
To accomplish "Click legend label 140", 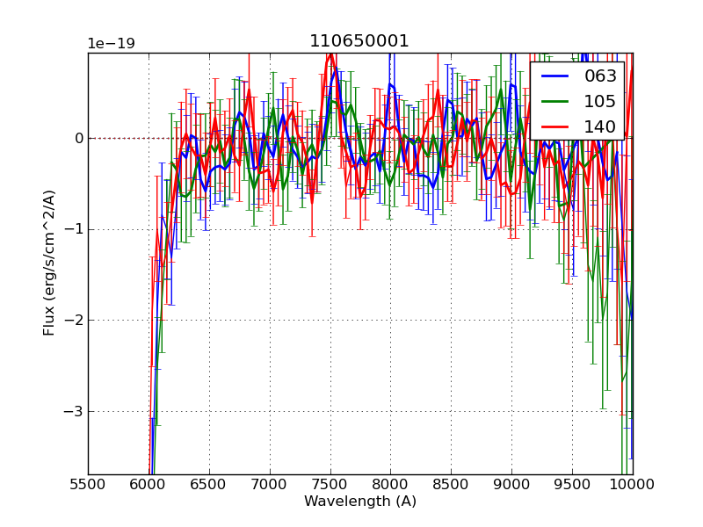I will pyautogui.click(x=600, y=127).
